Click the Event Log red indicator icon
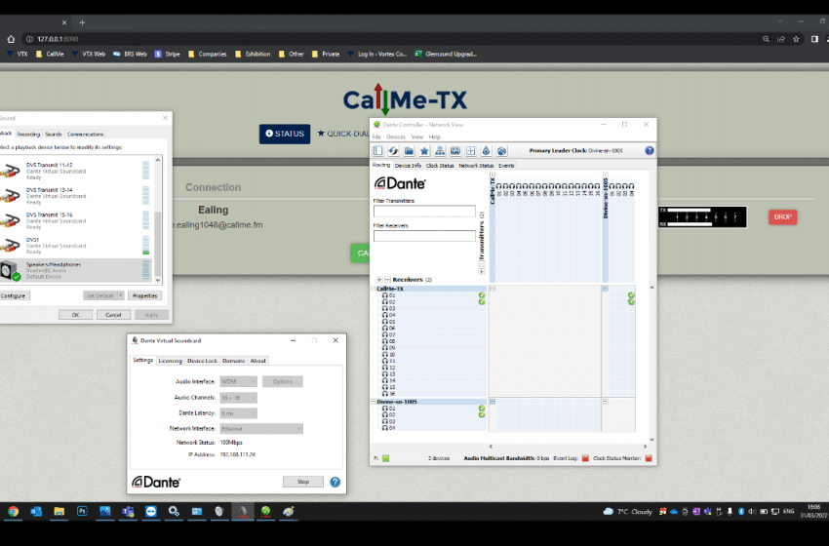Image resolution: width=829 pixels, height=546 pixels. click(585, 457)
